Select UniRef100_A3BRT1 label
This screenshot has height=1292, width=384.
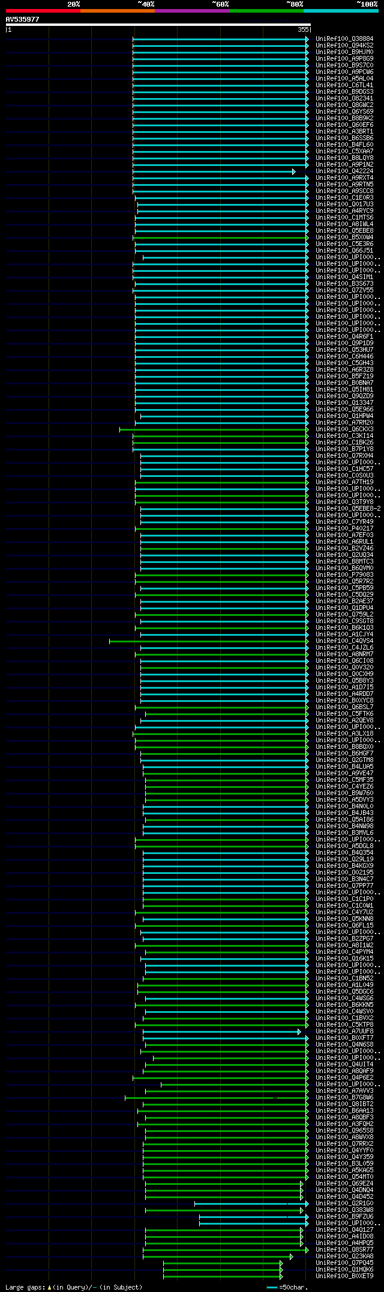point(344,132)
